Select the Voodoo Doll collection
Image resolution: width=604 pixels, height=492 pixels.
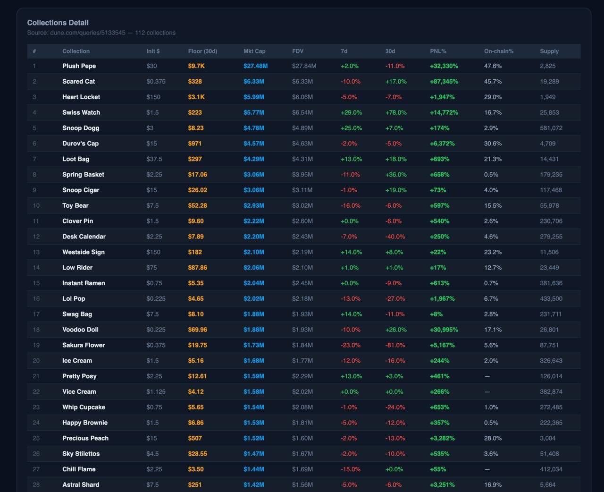80,330
